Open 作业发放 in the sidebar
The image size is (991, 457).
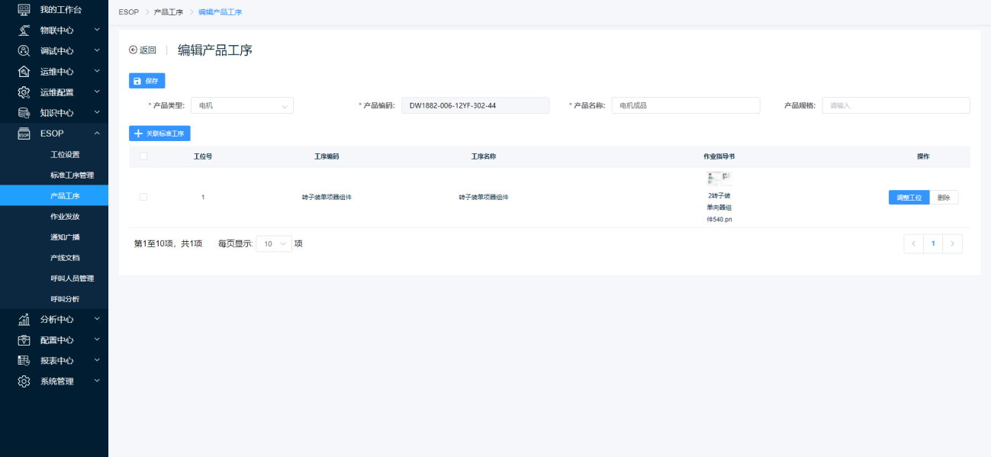[65, 217]
